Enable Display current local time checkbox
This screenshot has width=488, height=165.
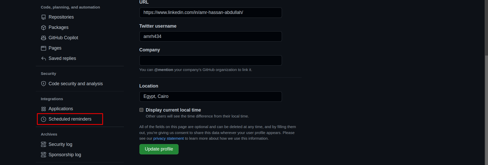pos(142,110)
